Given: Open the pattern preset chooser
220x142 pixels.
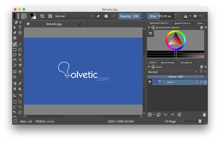Looking at the screenshot, I should tap(24, 16).
